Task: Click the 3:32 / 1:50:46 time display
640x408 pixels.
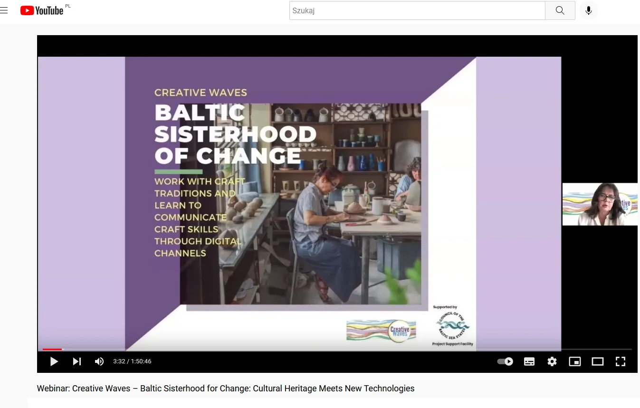Action: pos(132,361)
